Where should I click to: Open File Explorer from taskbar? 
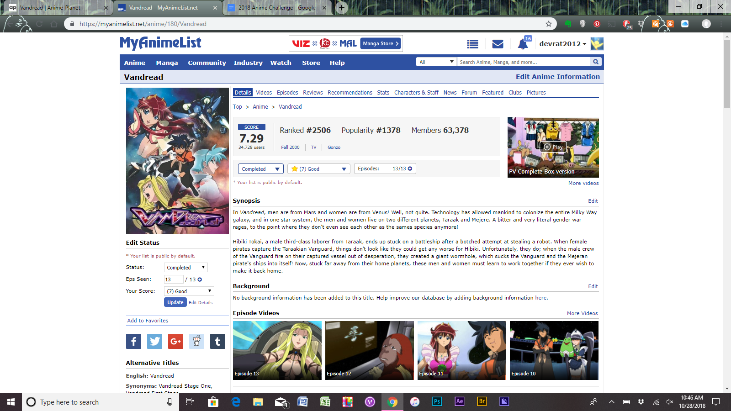point(258,402)
